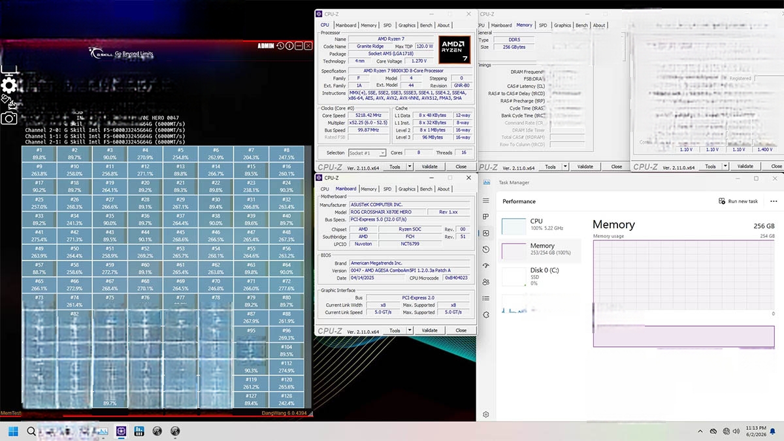Open Task Manager hamburger navigation menu
Image resolution: width=784 pixels, height=441 pixels.
(x=486, y=201)
